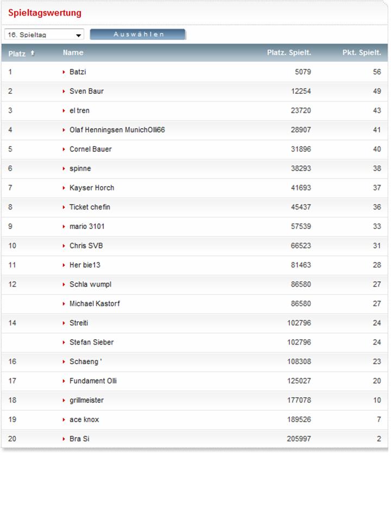Sort by Platz. Spielt. column header

(289, 53)
